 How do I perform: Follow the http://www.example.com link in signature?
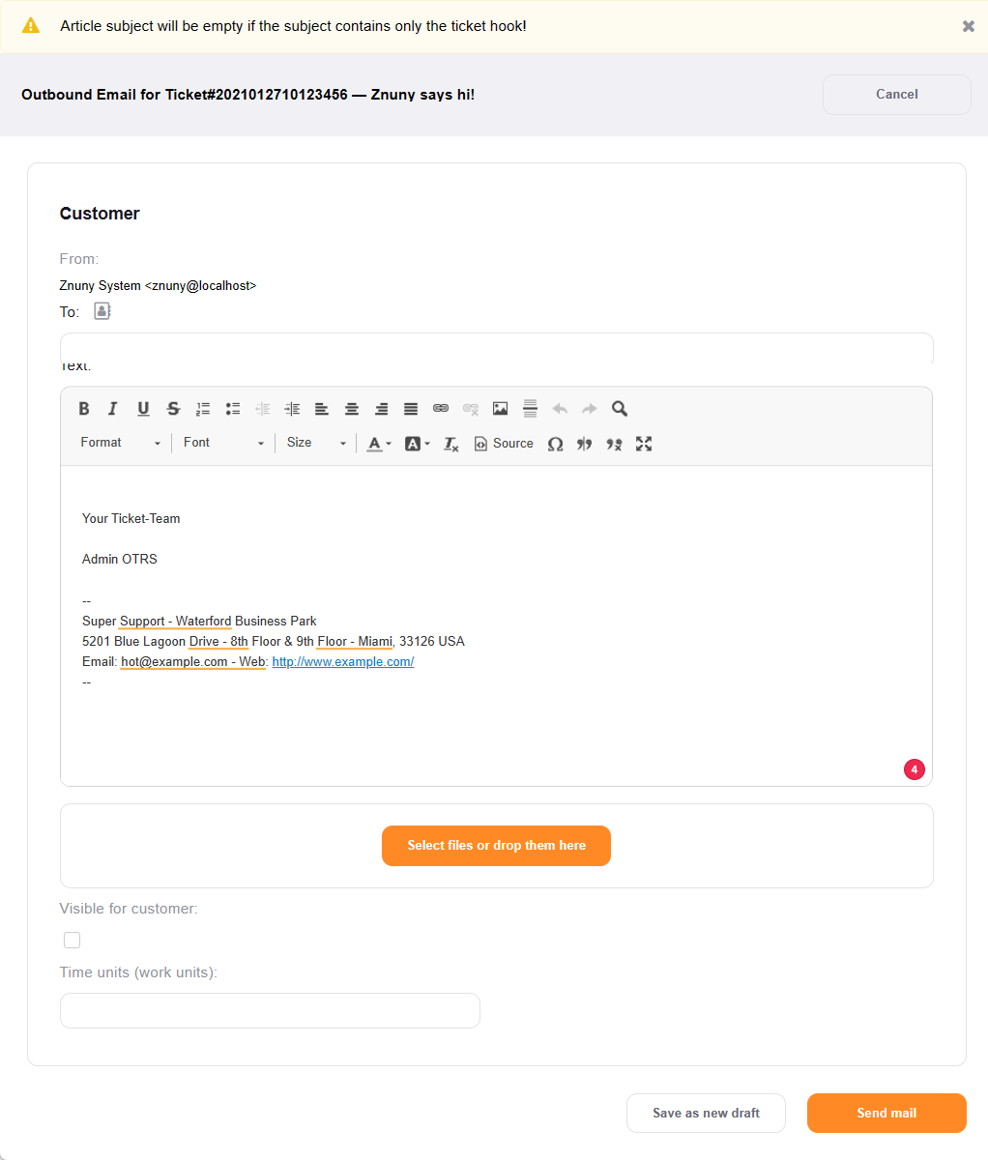[x=342, y=661]
